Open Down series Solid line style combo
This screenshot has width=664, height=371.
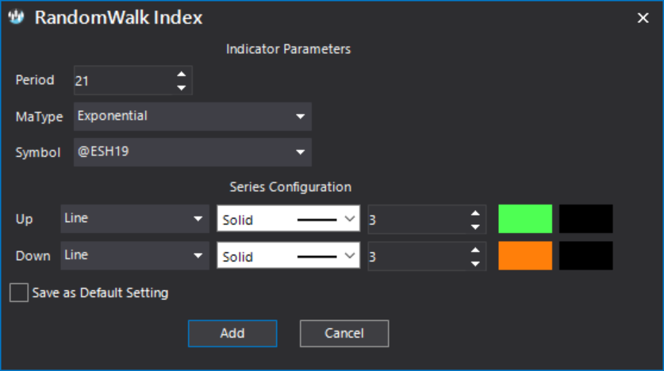[289, 255]
